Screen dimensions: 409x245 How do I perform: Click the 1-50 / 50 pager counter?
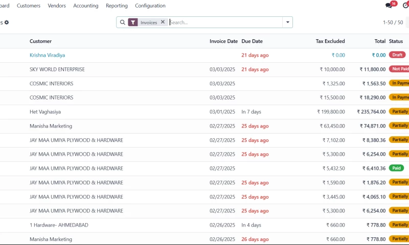point(393,22)
